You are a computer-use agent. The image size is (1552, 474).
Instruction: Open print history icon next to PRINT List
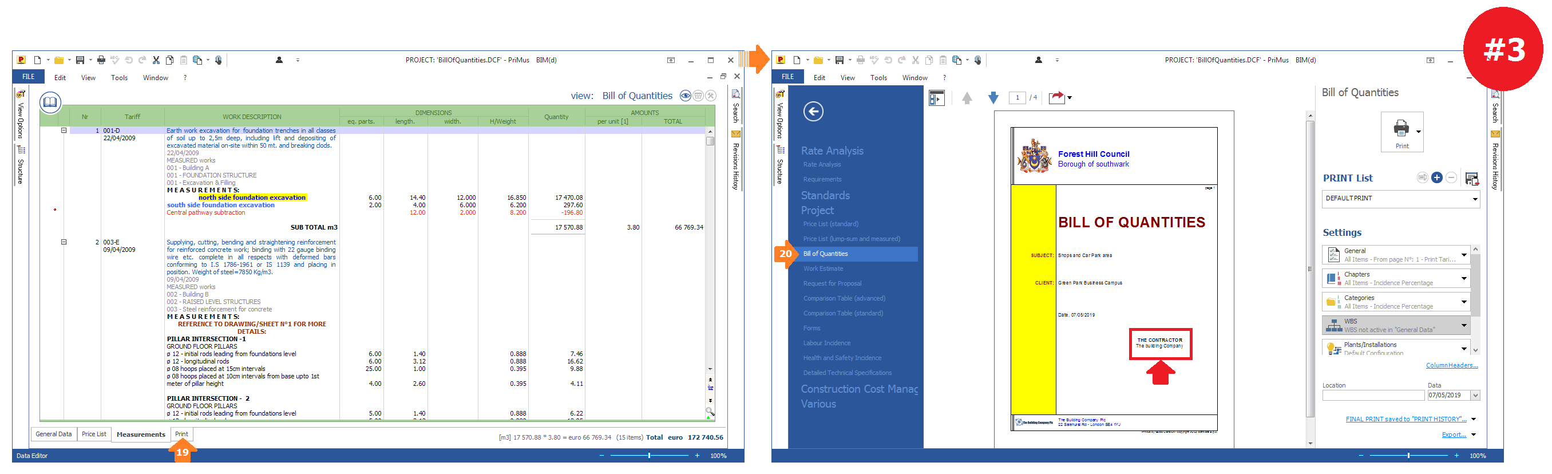[1471, 179]
